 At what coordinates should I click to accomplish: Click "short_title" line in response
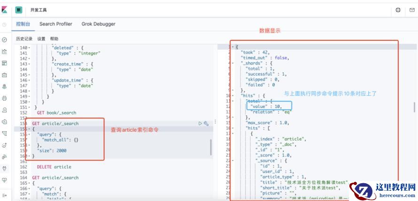pyautogui.click(x=301, y=188)
